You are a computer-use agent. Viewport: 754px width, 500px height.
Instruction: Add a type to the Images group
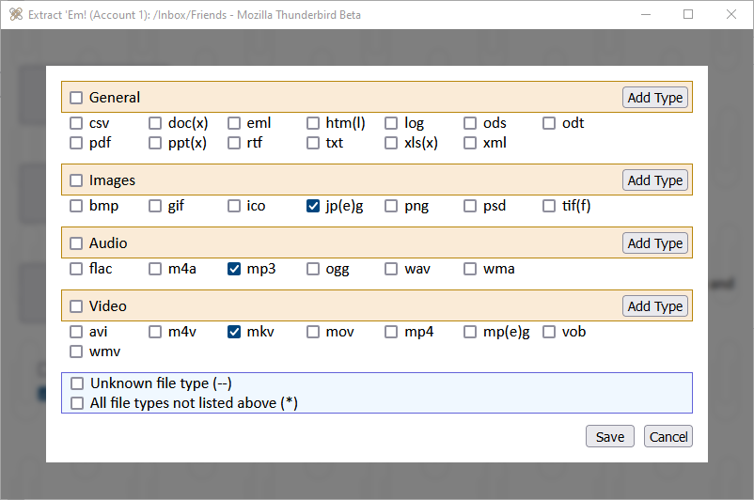coord(655,180)
